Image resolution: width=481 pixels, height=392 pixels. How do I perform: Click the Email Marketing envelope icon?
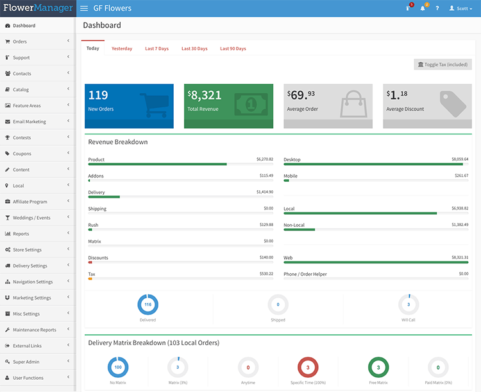point(7,121)
